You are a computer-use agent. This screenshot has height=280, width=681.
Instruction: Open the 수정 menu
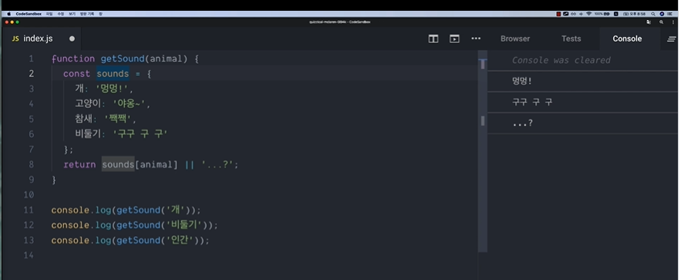pos(60,14)
